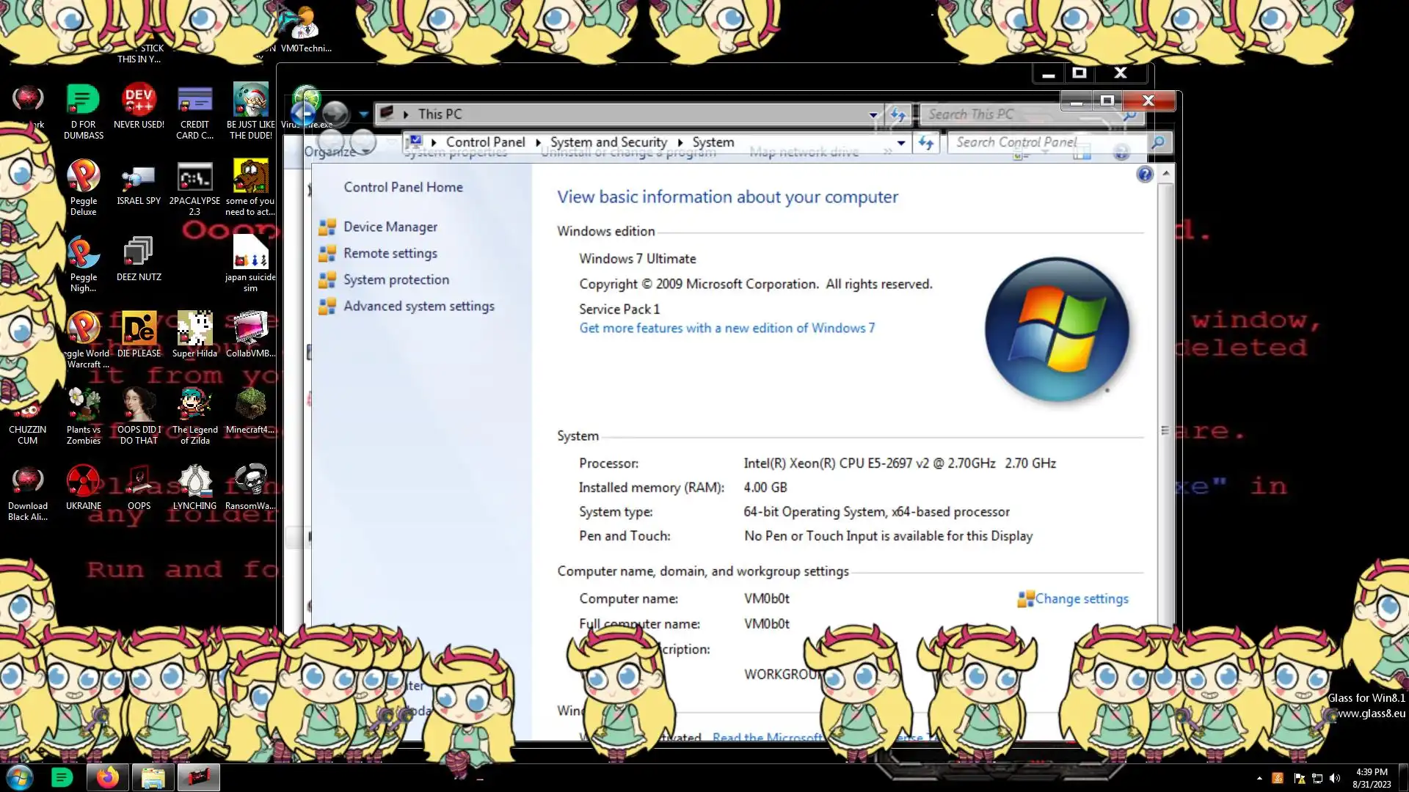Click in Search Control Panel field
This screenshot has height=792, width=1409.
click(x=1042, y=142)
